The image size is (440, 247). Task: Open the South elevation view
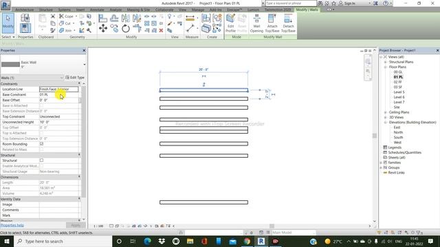[398, 137]
